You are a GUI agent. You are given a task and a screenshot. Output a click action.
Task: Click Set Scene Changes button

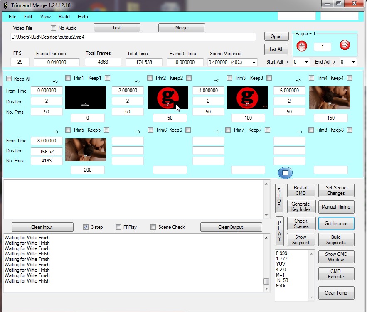(336, 190)
